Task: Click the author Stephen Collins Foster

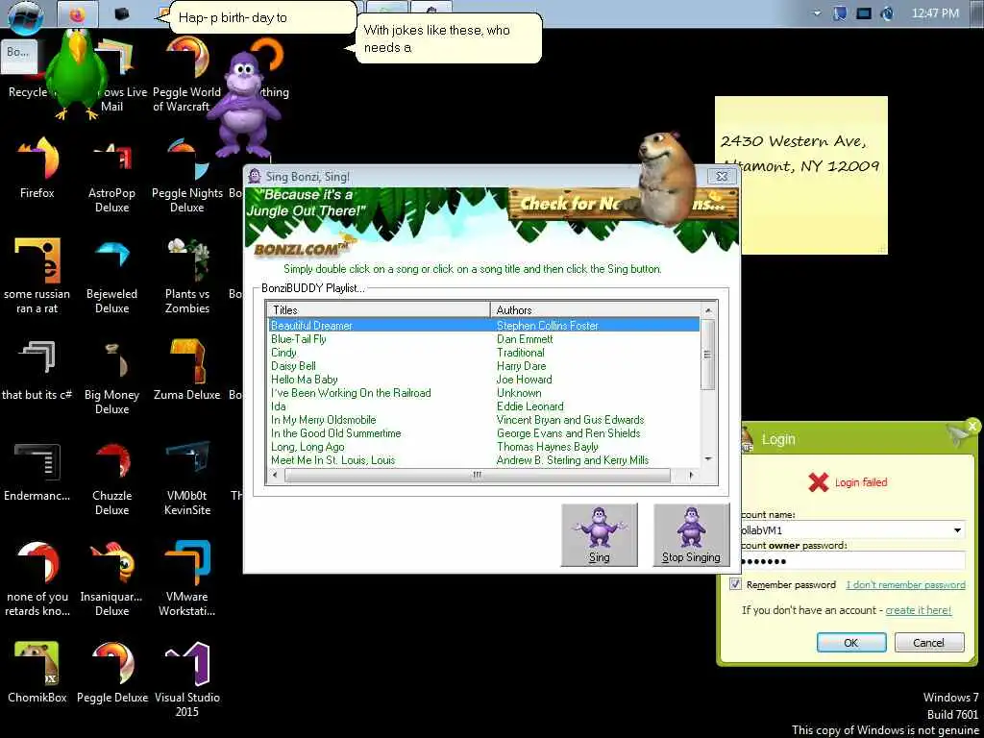Action: 547,325
